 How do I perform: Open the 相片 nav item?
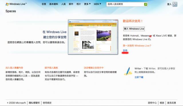click(79, 4)
